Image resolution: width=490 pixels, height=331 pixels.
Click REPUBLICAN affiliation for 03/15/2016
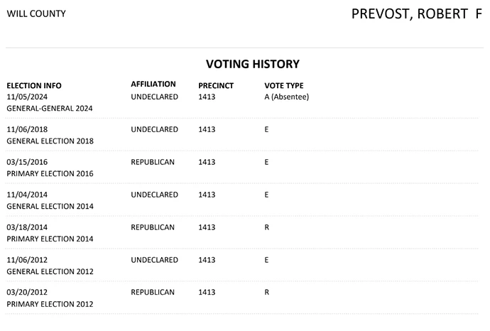coord(153,162)
